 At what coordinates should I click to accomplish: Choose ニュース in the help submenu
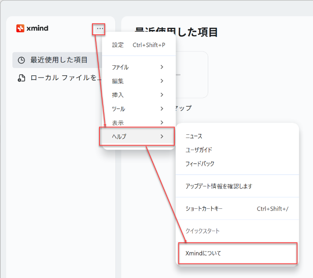pos(237,136)
